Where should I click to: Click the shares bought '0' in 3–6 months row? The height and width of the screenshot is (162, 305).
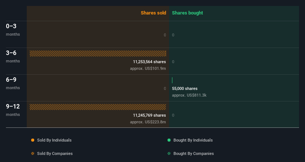pos(173,62)
